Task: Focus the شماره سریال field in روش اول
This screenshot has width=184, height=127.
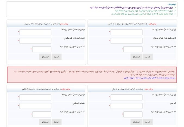Action: (123, 41)
